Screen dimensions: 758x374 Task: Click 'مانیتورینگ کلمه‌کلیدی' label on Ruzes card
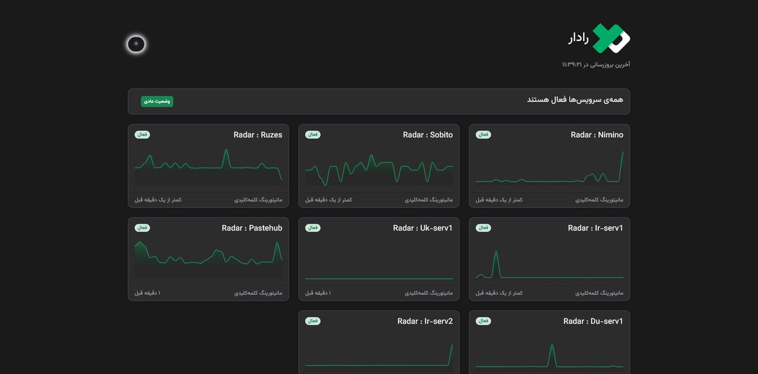click(x=258, y=200)
